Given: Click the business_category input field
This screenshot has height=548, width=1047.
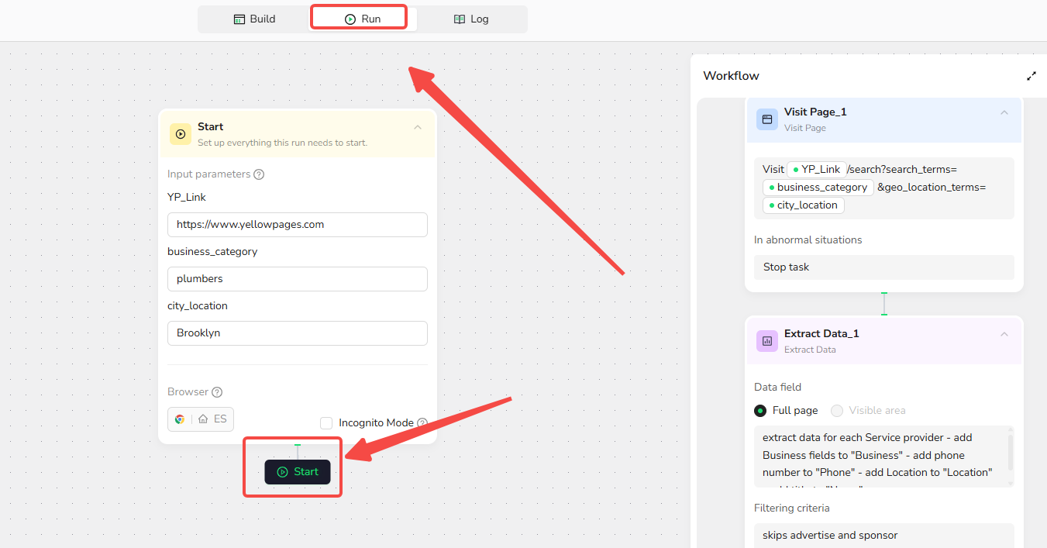Looking at the screenshot, I should [297, 279].
